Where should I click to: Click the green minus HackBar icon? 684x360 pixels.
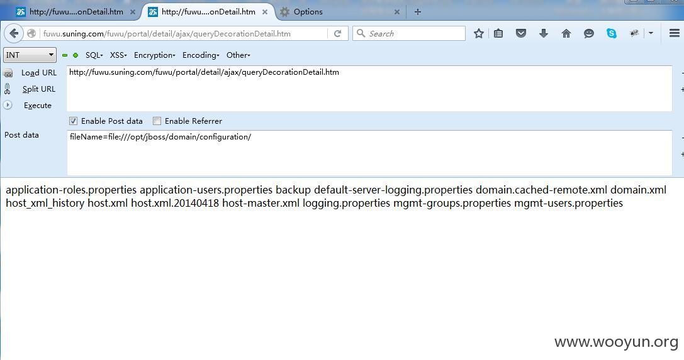click(x=65, y=55)
